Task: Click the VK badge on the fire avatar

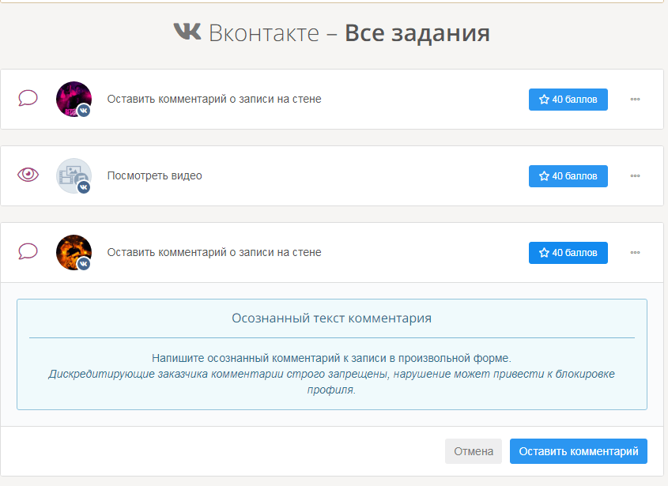Action: pos(83,264)
